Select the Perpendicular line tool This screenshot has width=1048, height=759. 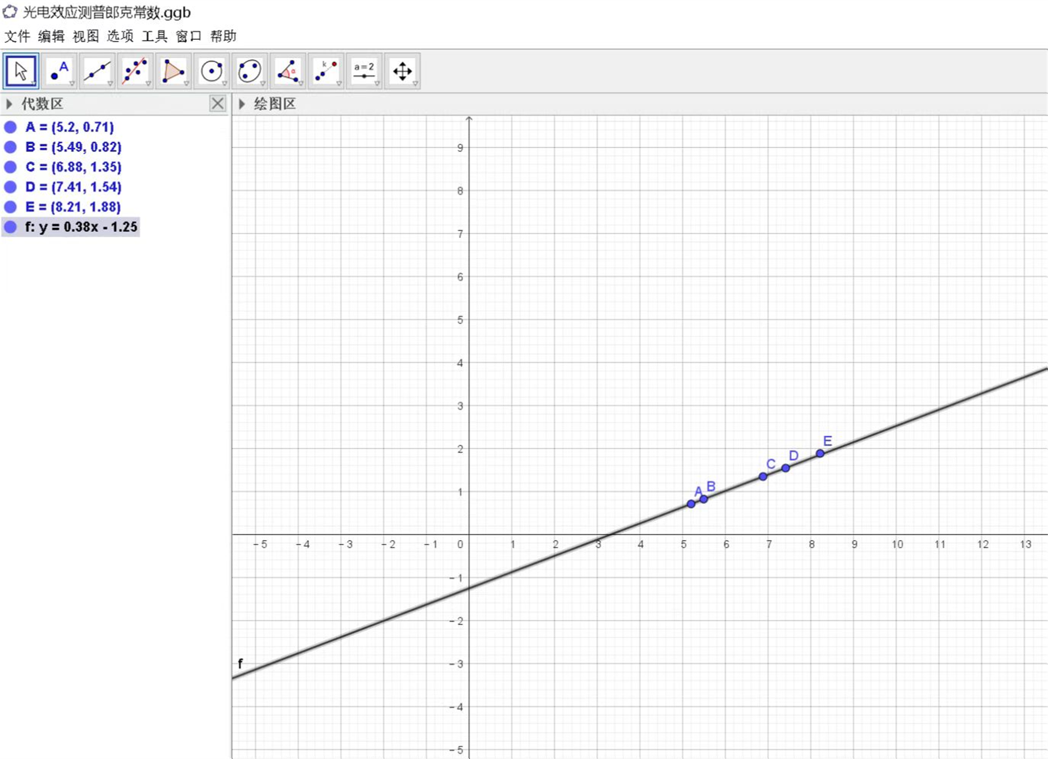135,71
